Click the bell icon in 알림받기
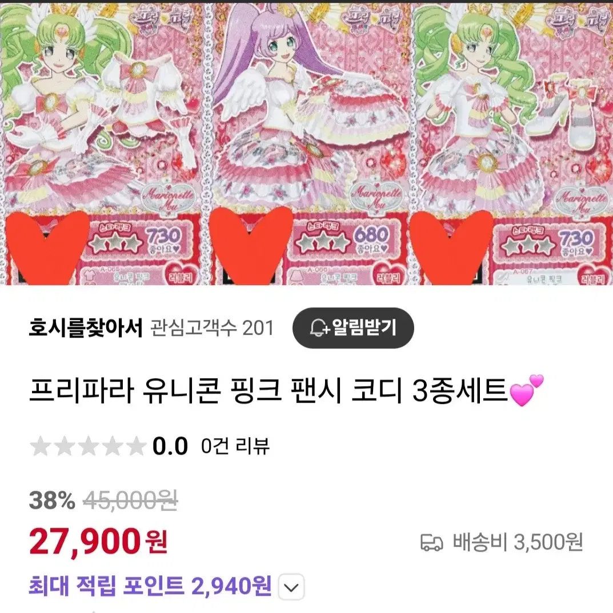The image size is (613, 613). click(319, 327)
